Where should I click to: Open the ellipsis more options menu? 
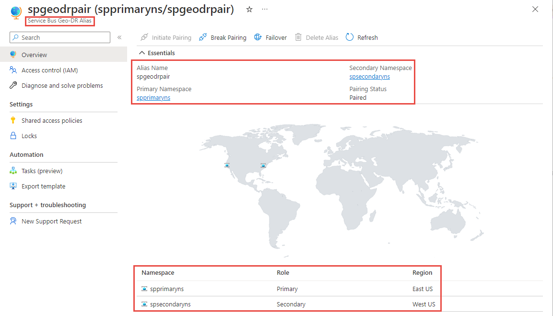264,9
